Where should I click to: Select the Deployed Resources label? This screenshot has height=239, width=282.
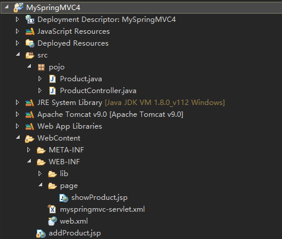click(73, 43)
